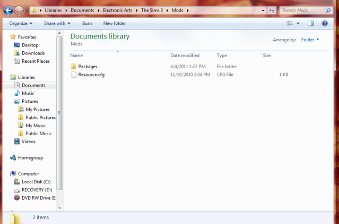
Task: Sort by the Size column header
Action: (266, 55)
